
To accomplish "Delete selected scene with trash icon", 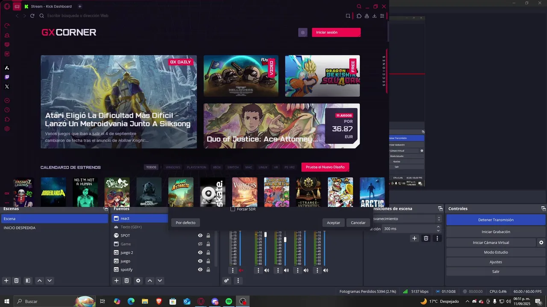I will click(16, 281).
